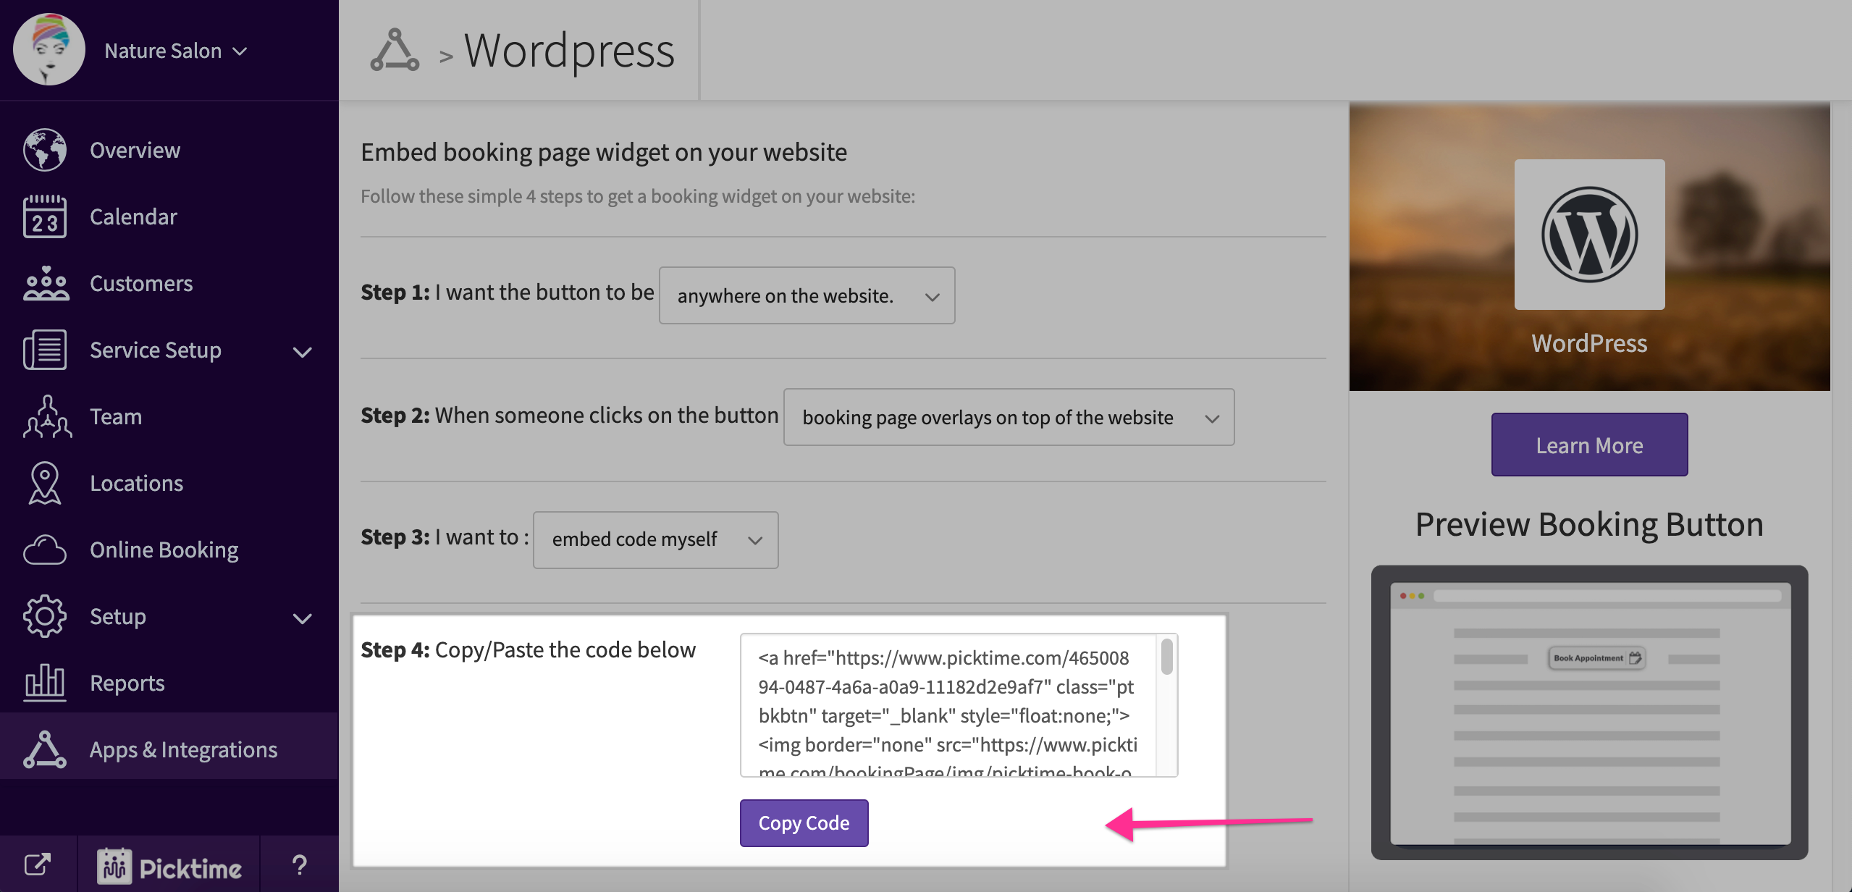Screen dimensions: 1852x892
Task: Open the help question mark icon
Action: (x=299, y=864)
